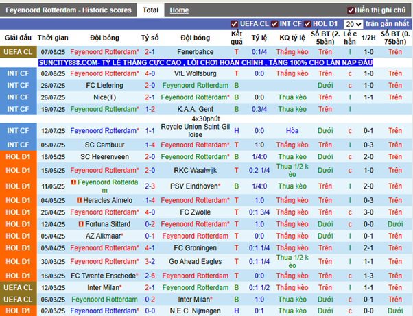The width and height of the screenshot is (413, 316).
Task: Click the 2-6 score at FC Twente Enschede
Action: 150,276
